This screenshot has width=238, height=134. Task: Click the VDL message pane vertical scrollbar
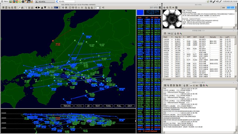(x=236, y=18)
